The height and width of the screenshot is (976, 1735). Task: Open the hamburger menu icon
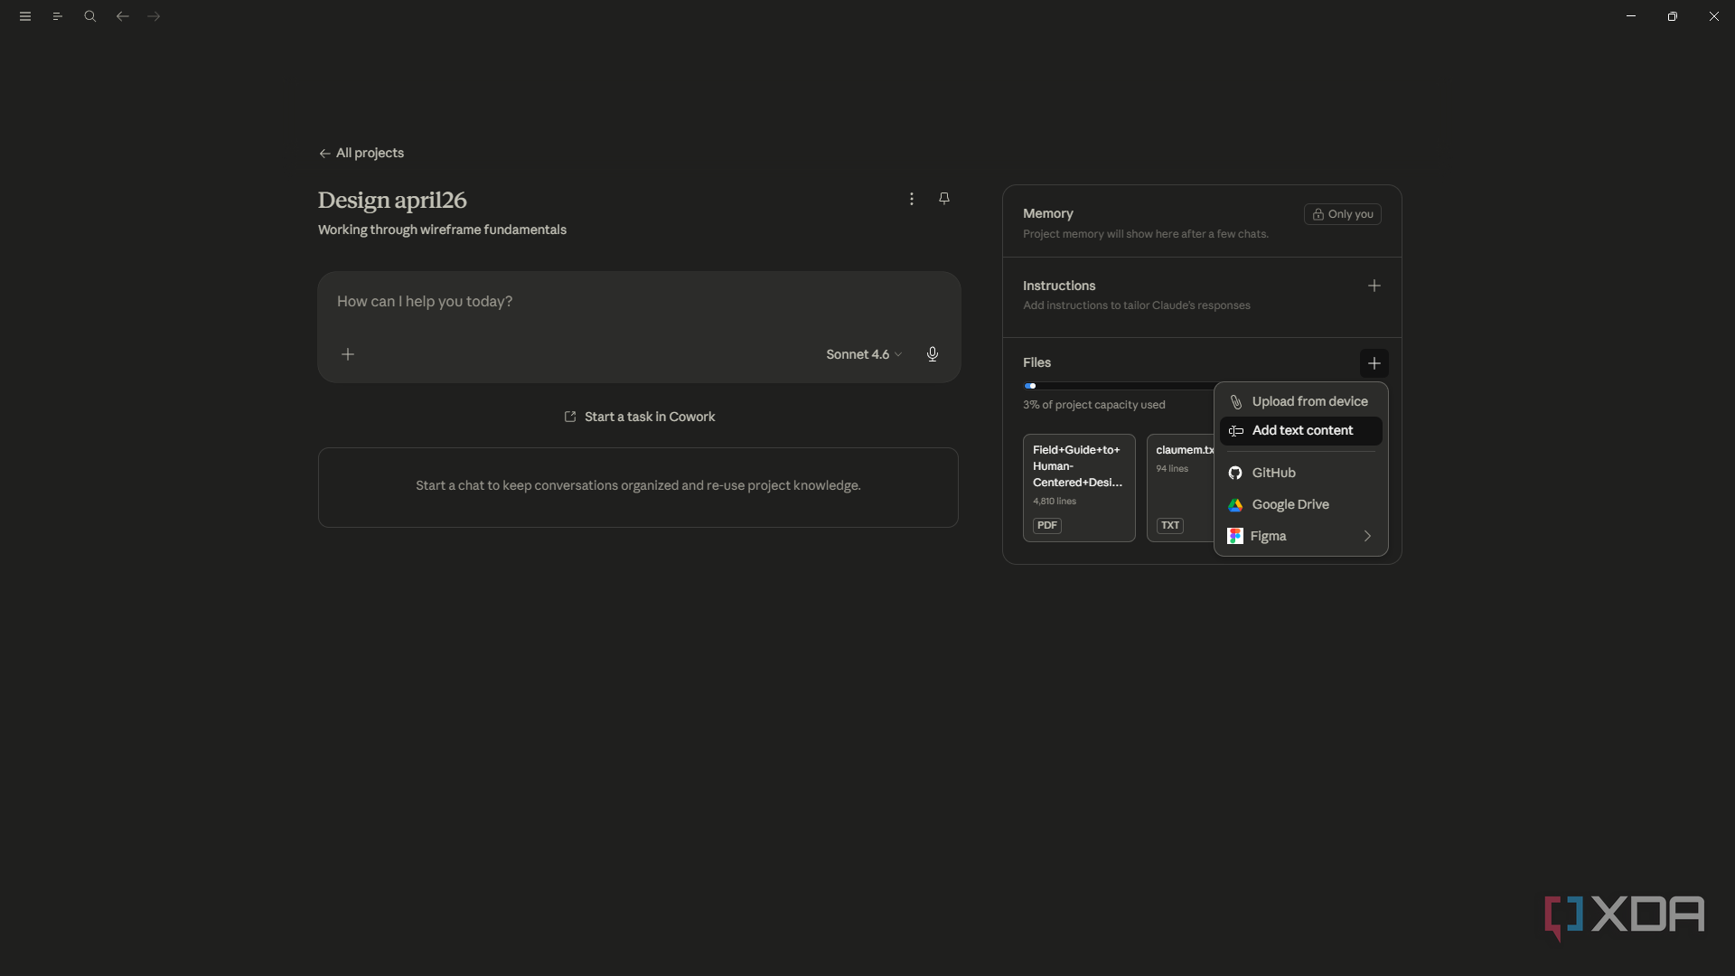click(25, 16)
